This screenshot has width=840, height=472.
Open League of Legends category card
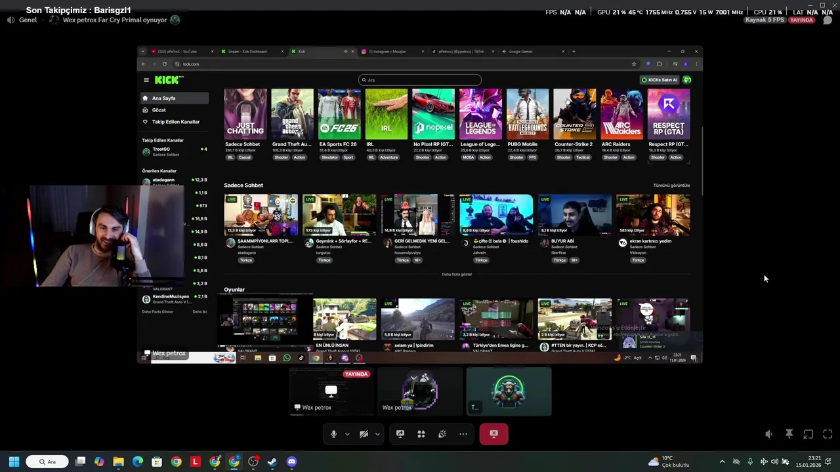[x=480, y=125]
